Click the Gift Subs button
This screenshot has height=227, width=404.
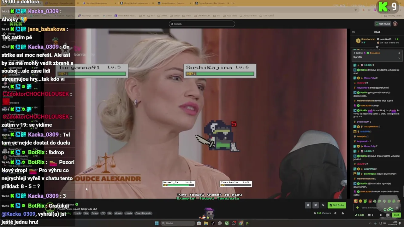(x=336, y=205)
